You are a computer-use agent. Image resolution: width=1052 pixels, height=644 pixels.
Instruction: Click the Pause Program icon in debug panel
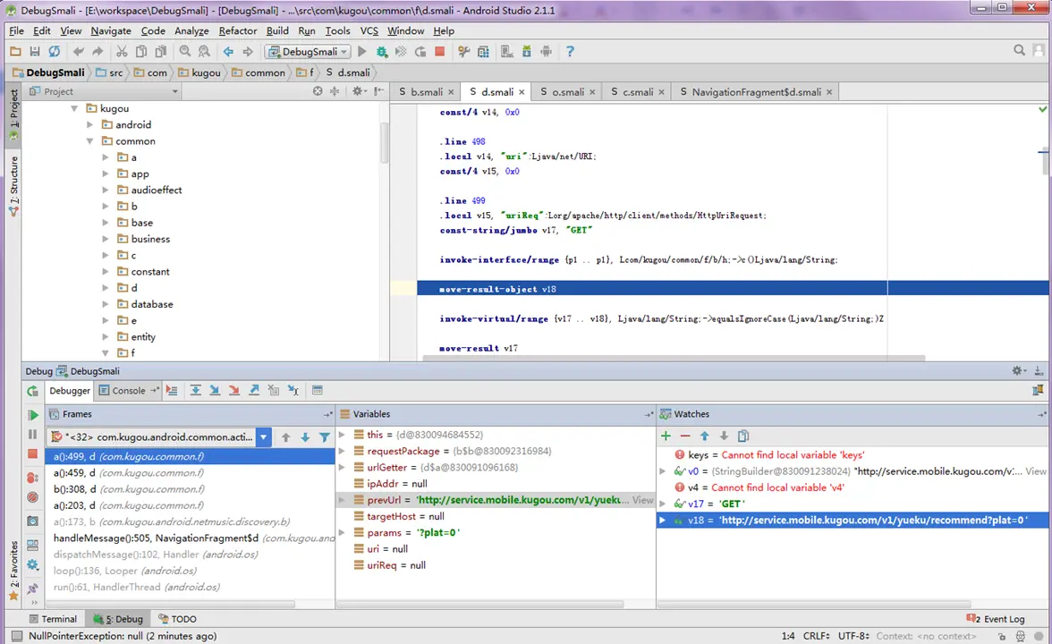(x=32, y=435)
